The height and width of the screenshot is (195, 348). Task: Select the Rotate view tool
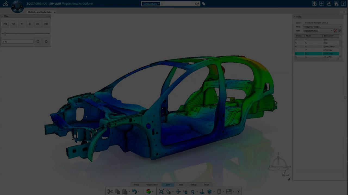click(185, 191)
